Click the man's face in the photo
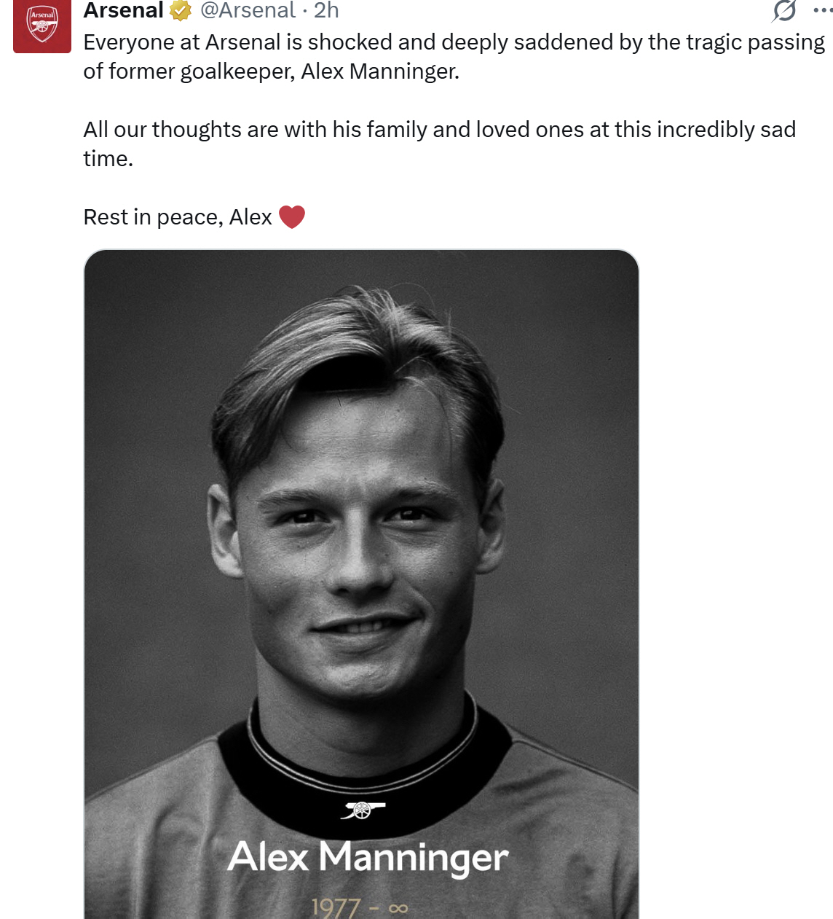 357,554
